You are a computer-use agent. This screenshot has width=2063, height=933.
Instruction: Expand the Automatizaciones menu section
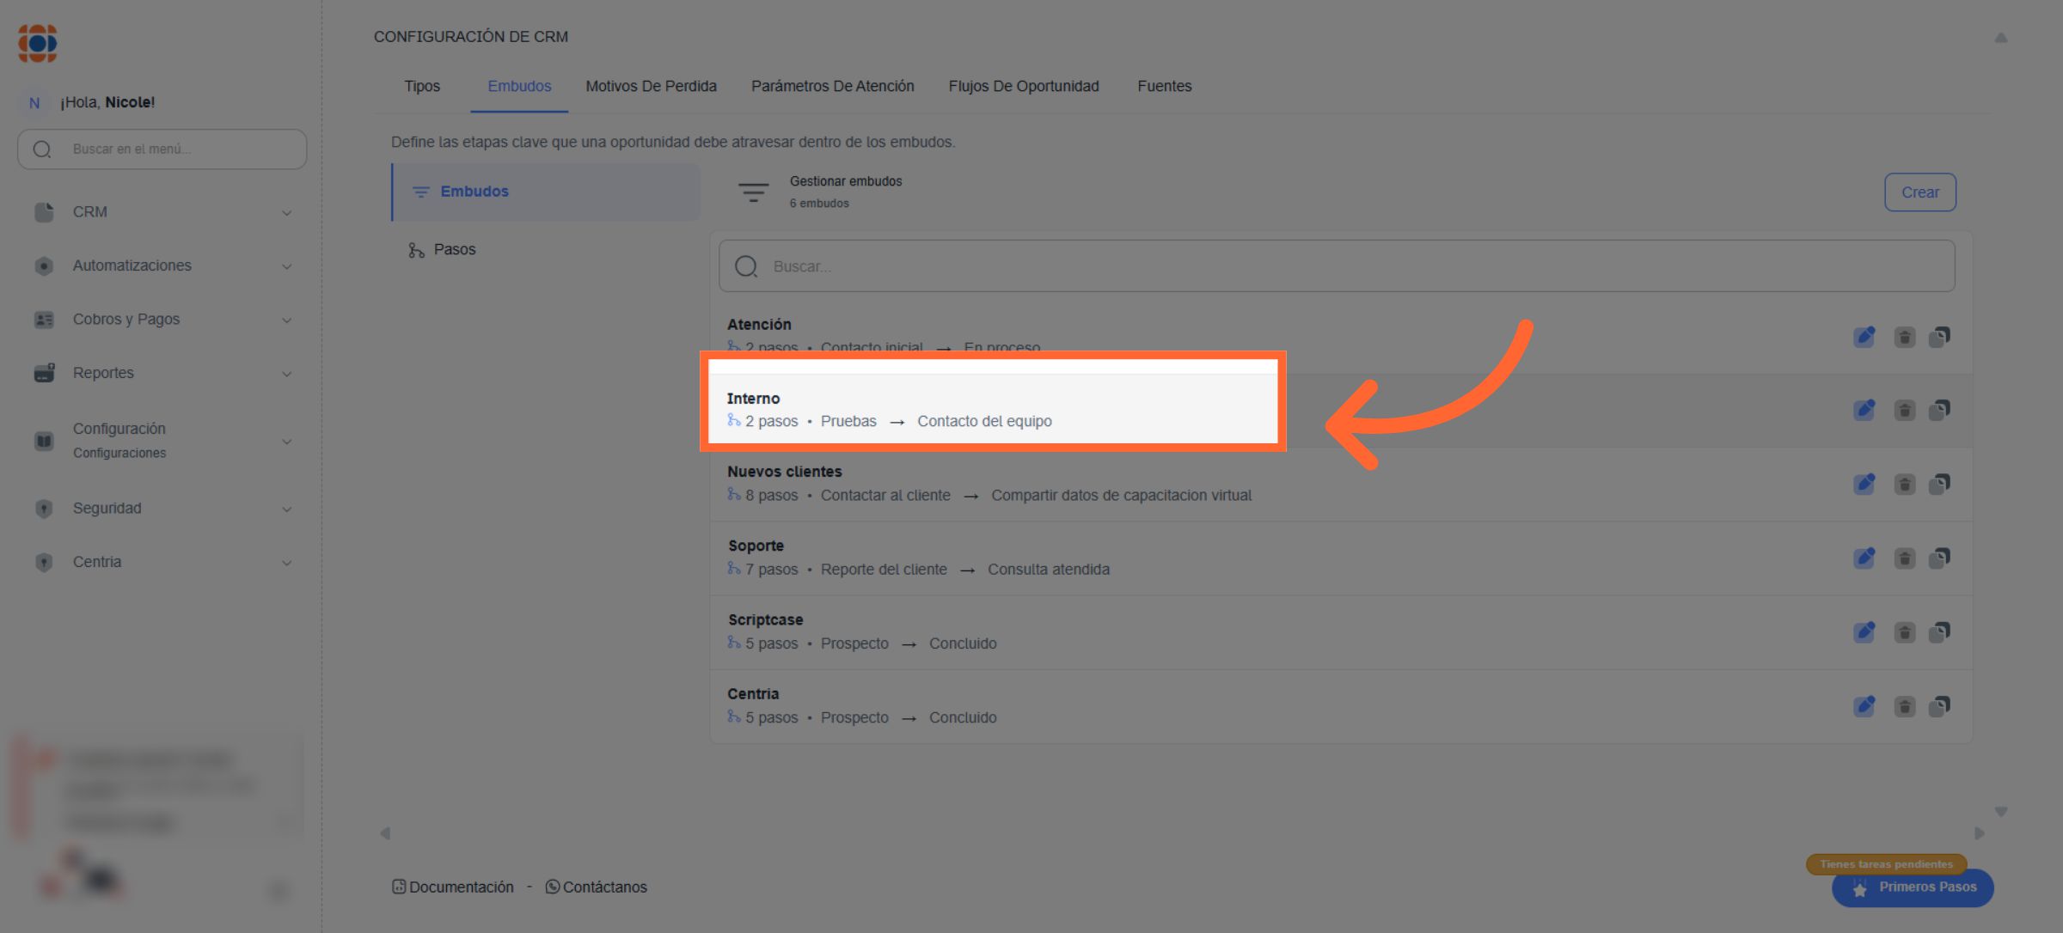tap(286, 266)
